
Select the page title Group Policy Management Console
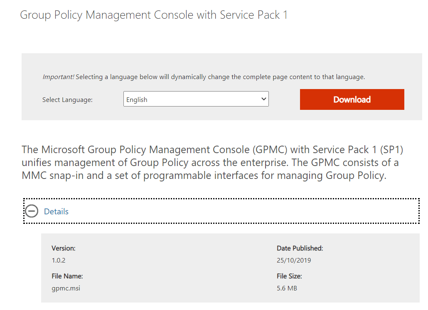(154, 15)
